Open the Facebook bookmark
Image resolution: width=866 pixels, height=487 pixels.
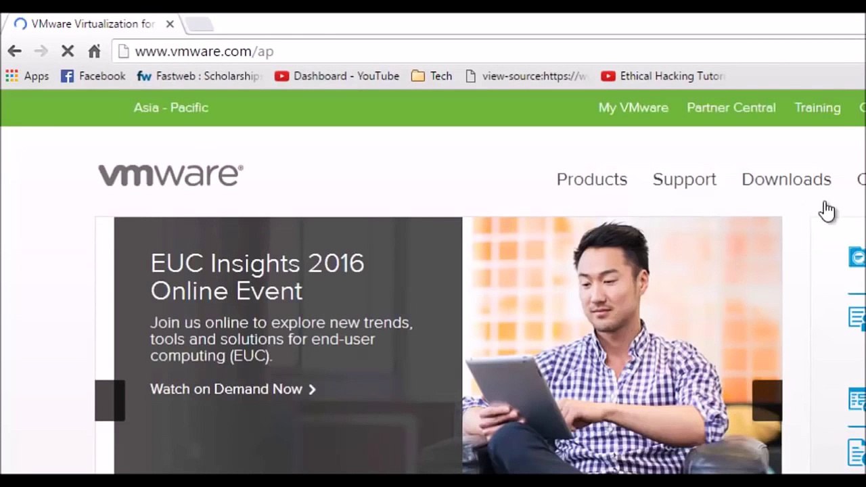click(x=93, y=76)
